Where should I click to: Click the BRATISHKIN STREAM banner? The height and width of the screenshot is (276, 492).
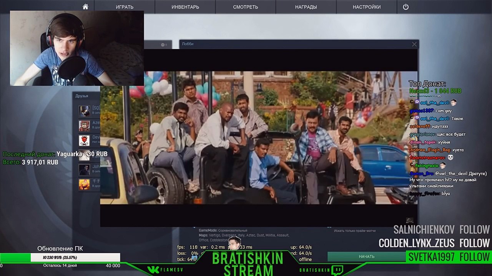click(248, 264)
